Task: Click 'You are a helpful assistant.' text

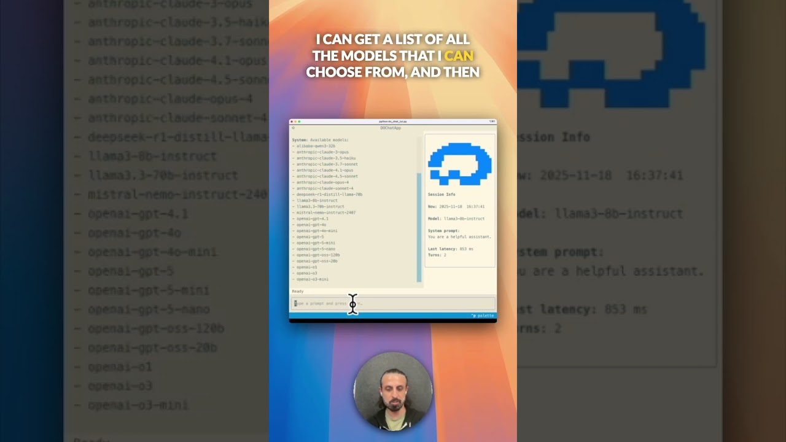Action: pyautogui.click(x=459, y=236)
